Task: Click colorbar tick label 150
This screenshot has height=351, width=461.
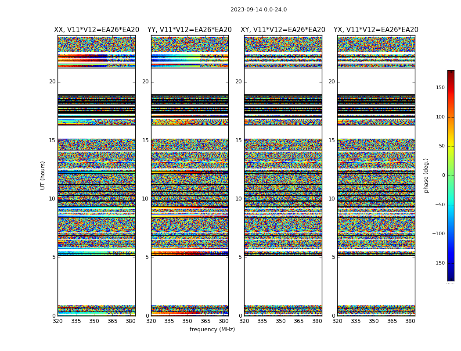Action: tap(440, 88)
